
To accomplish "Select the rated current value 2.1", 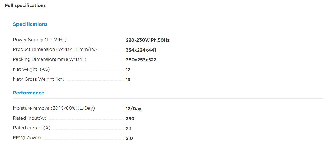I will [x=129, y=129].
